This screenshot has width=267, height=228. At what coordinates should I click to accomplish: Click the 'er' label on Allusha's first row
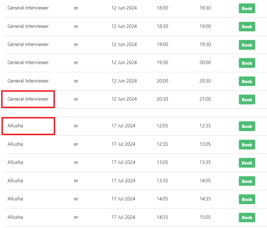tap(76, 126)
